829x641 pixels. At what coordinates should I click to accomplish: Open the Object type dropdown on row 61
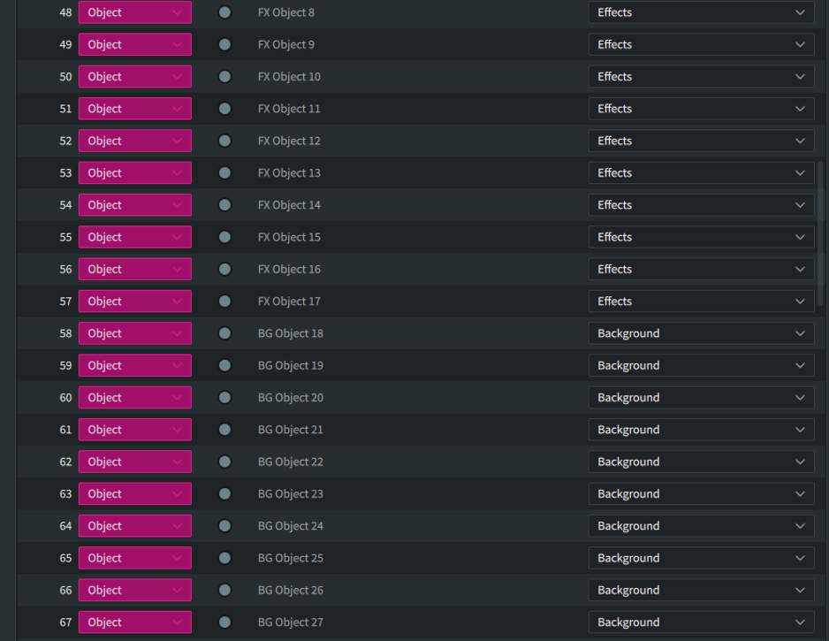(x=135, y=430)
